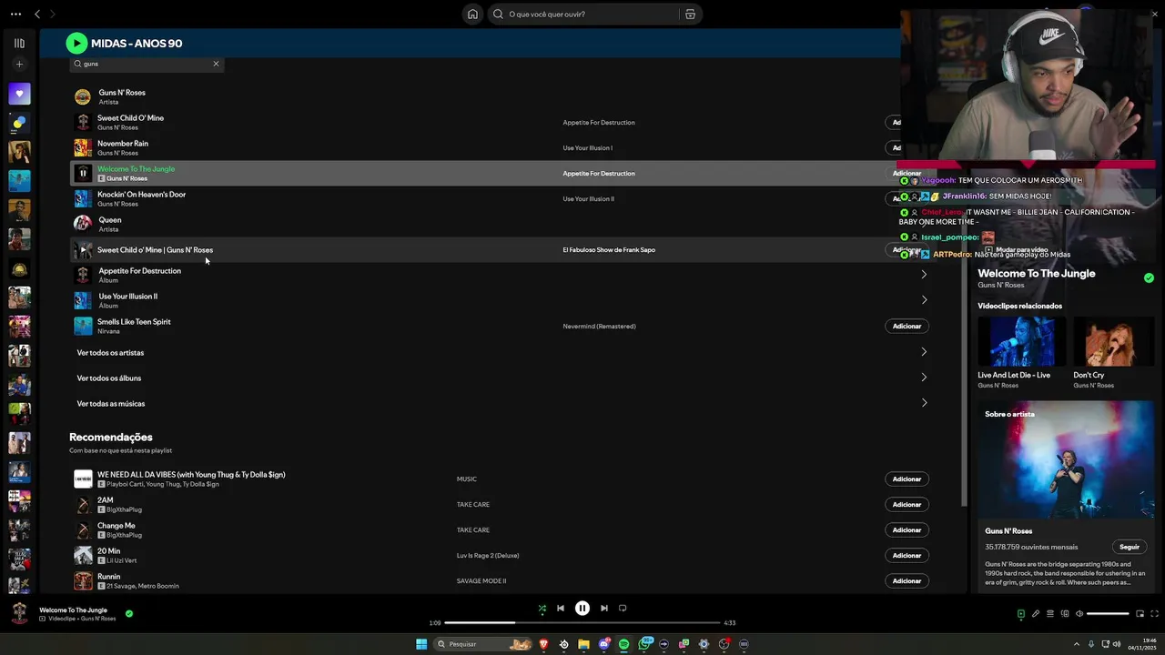Clear the 'guns' search text

point(216,64)
